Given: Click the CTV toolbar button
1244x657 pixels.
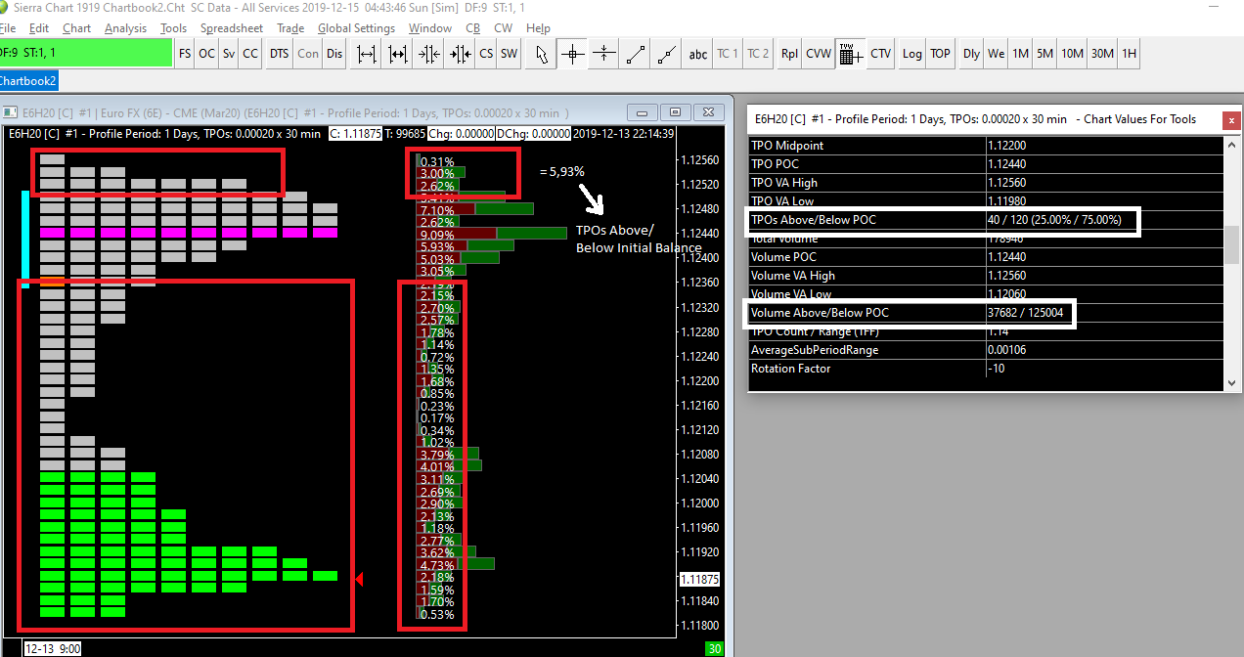Looking at the screenshot, I should 880,54.
